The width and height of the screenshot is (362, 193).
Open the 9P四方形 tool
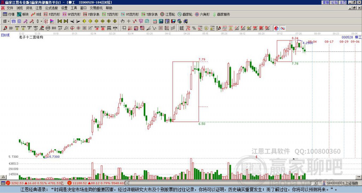[72, 14]
